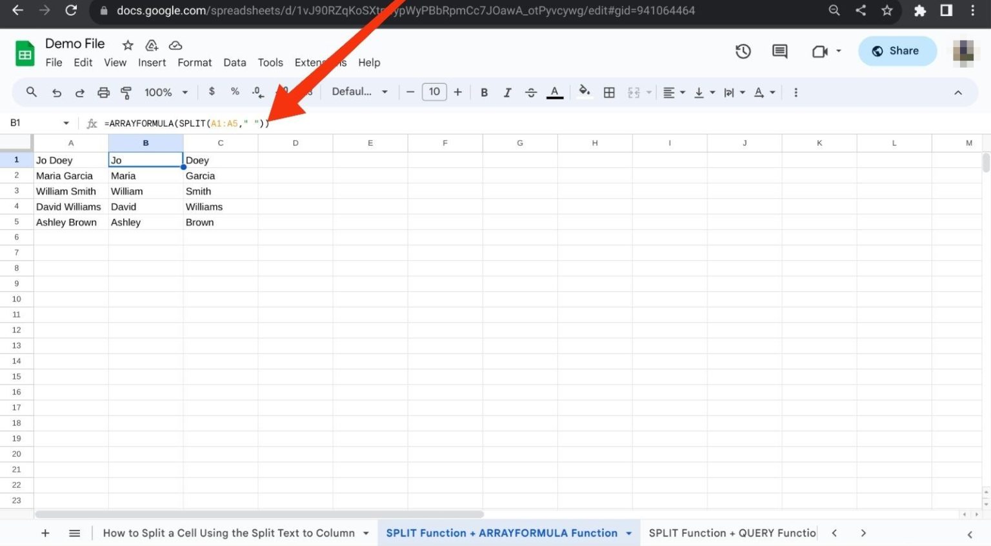Toggle italic formatting

pyautogui.click(x=507, y=92)
